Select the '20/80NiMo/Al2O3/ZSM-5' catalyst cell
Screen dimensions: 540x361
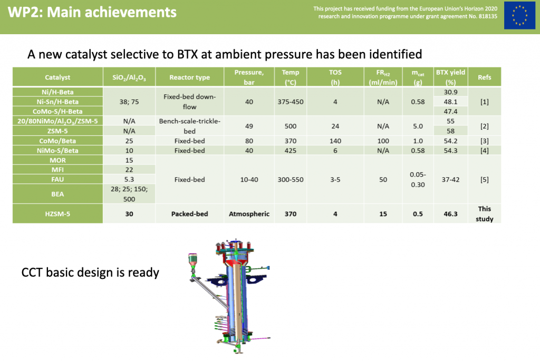57,121
